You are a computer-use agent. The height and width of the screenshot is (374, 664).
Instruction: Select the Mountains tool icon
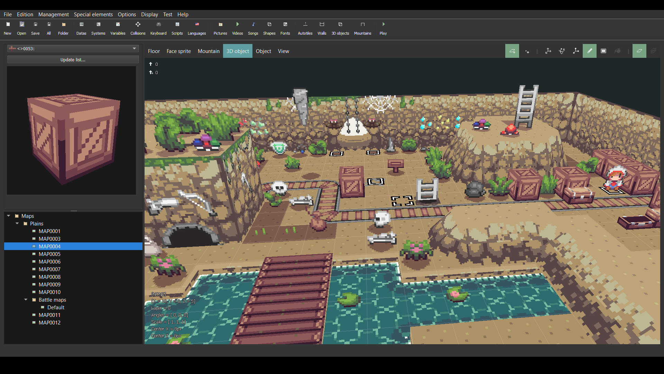(x=362, y=24)
